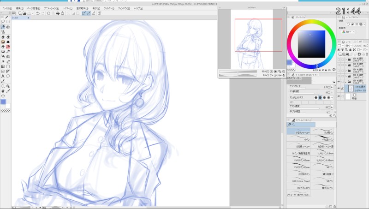369x209 pixels.
Task: Open the レイヤー menu
Action: tap(67, 8)
